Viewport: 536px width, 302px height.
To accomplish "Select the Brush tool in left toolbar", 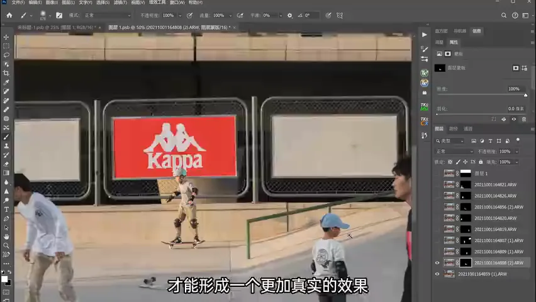I will pos(6,137).
